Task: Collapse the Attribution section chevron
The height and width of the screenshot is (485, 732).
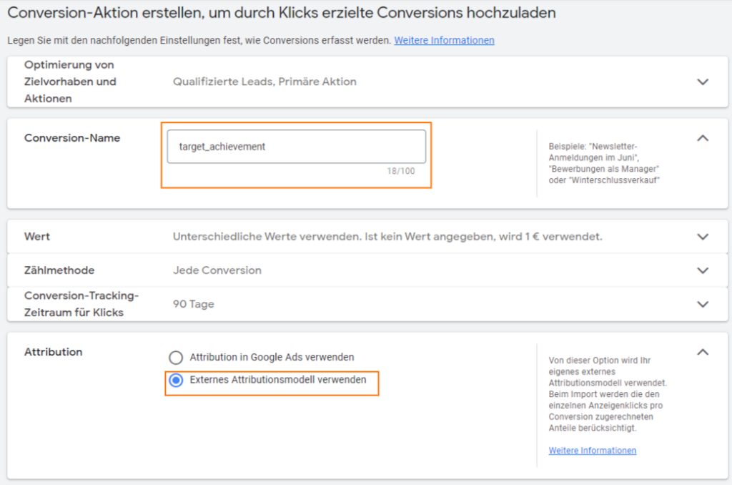Action: click(x=703, y=352)
